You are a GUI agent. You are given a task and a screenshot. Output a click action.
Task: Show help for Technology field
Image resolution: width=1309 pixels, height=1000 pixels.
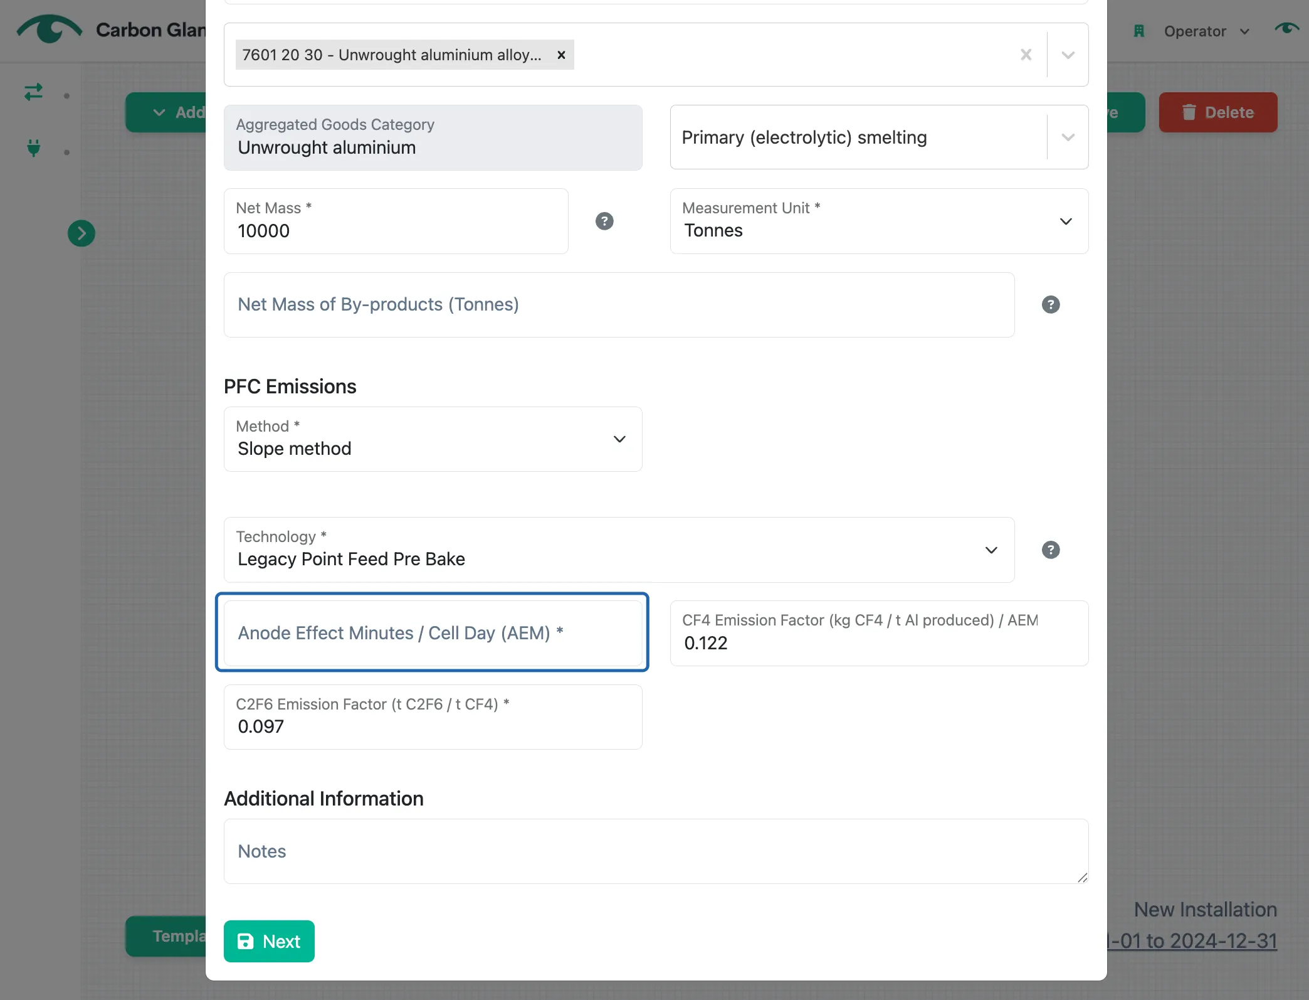pyautogui.click(x=1051, y=550)
